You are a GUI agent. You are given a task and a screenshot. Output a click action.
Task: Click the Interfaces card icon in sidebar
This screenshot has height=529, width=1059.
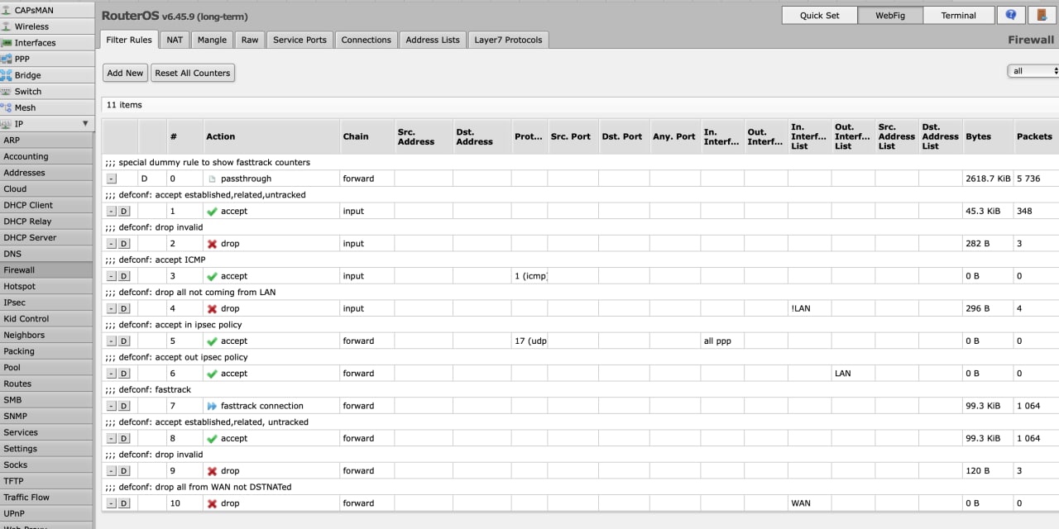pyautogui.click(x=7, y=43)
